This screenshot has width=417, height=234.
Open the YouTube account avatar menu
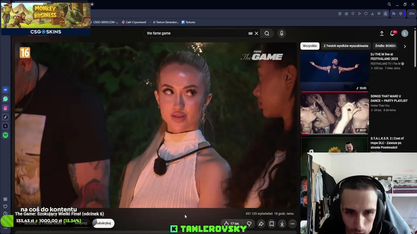click(x=405, y=33)
